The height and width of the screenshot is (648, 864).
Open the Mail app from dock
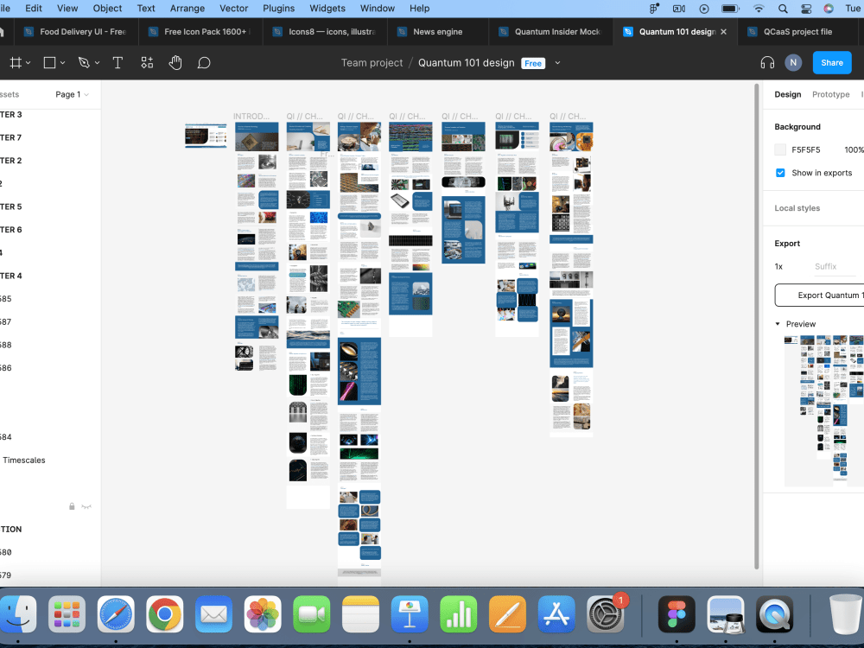tap(213, 613)
